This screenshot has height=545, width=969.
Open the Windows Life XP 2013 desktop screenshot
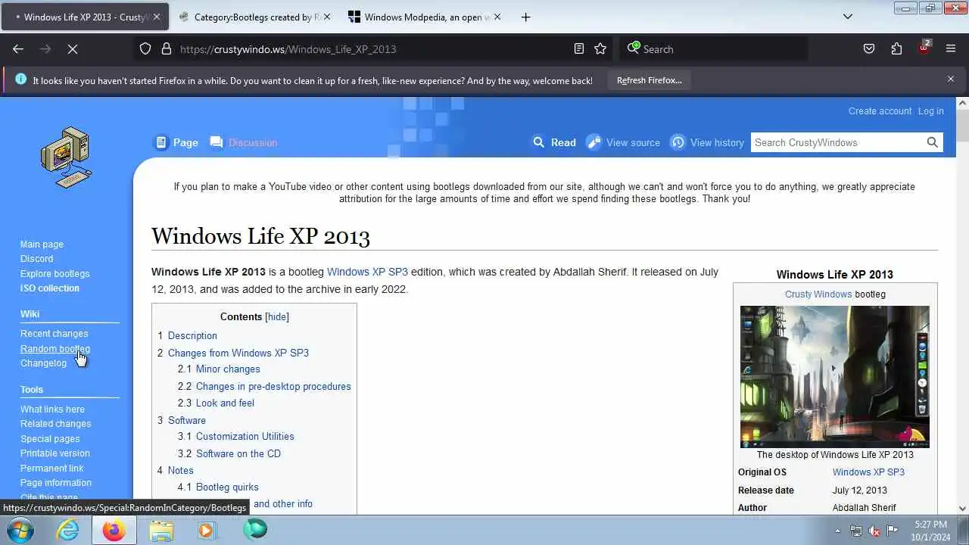click(834, 377)
